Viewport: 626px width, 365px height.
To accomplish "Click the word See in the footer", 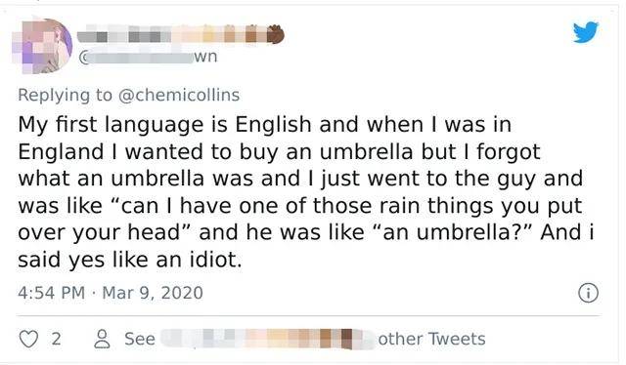I will tap(140, 339).
